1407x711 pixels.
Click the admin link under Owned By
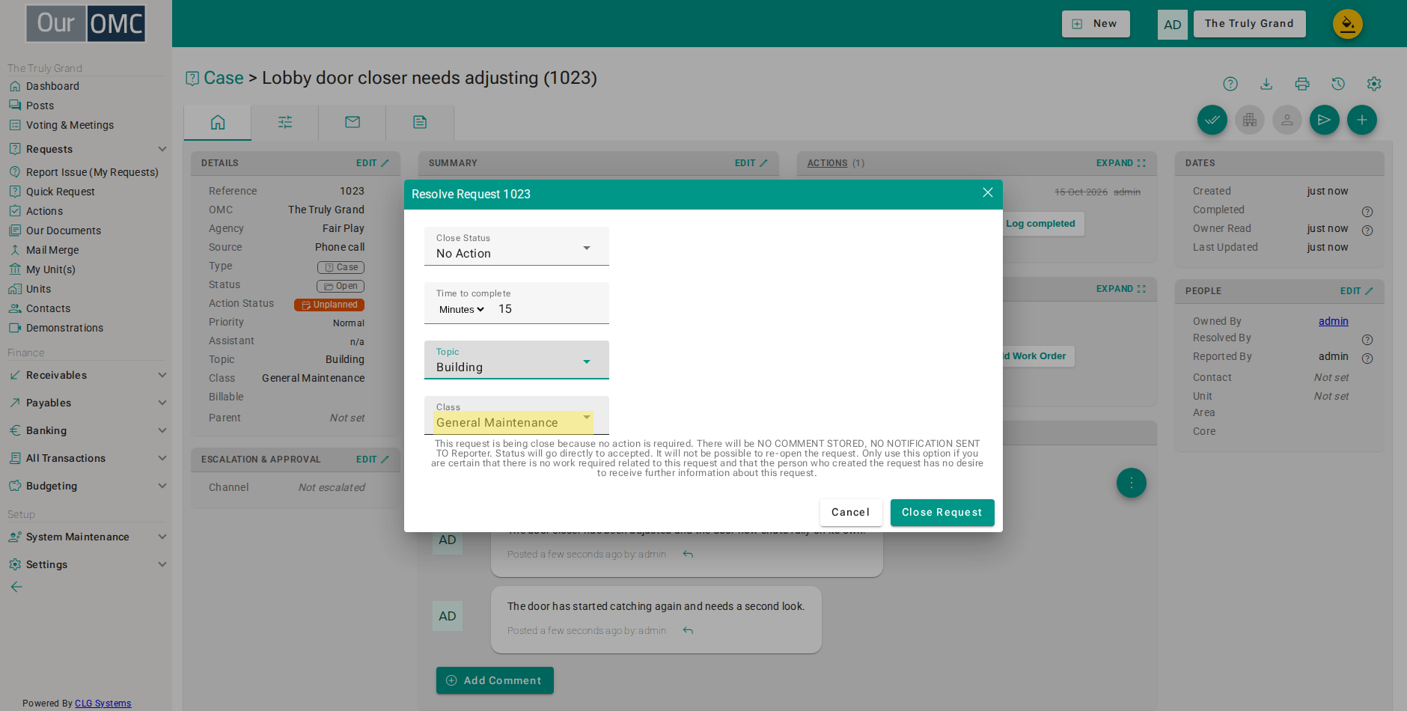(1333, 321)
